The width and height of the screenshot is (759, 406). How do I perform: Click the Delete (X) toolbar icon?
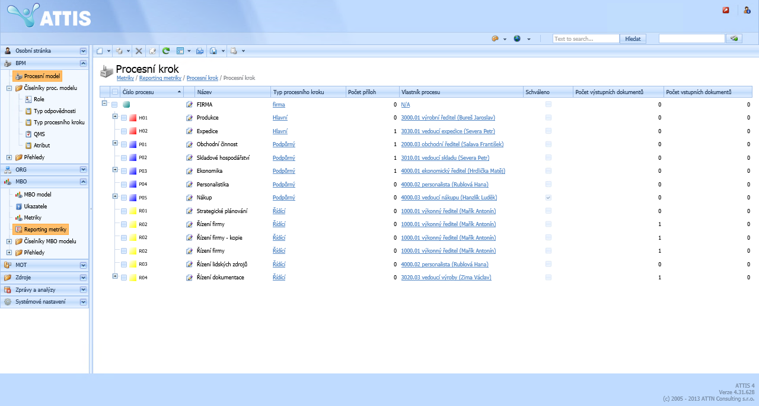(139, 51)
